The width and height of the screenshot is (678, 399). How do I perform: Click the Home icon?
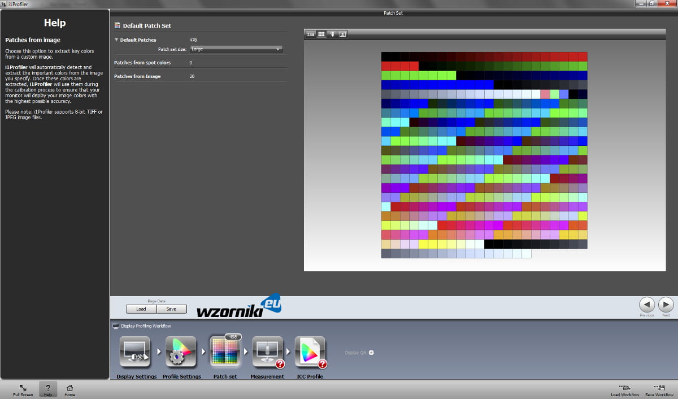[69, 390]
